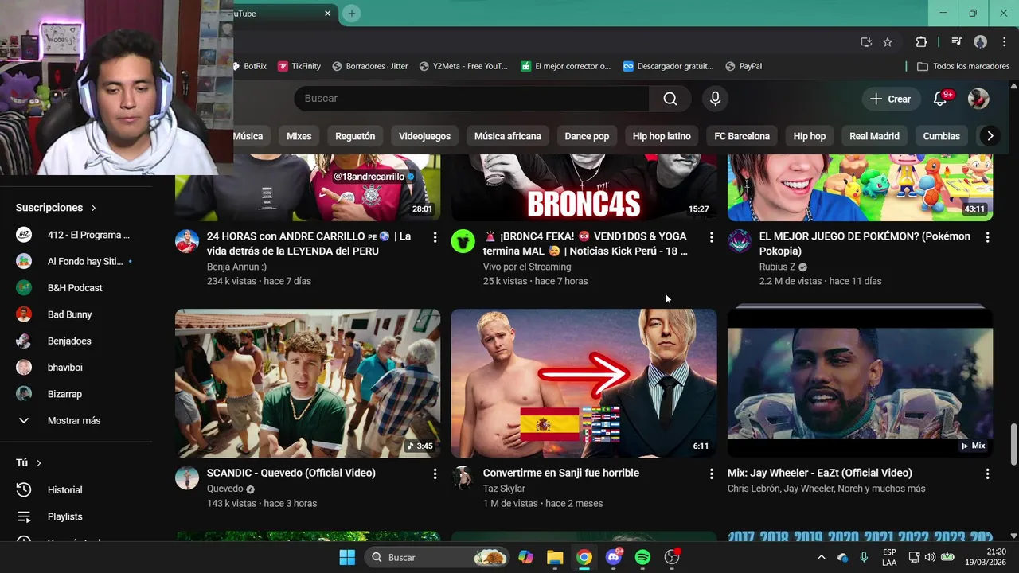
Task: Open the Windows Start menu
Action: [x=347, y=557]
